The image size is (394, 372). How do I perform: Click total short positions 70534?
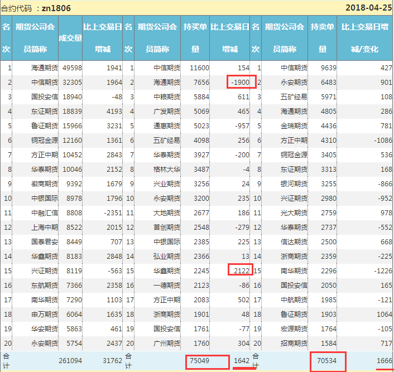(326, 361)
